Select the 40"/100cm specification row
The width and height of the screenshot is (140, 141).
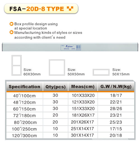point(70,96)
